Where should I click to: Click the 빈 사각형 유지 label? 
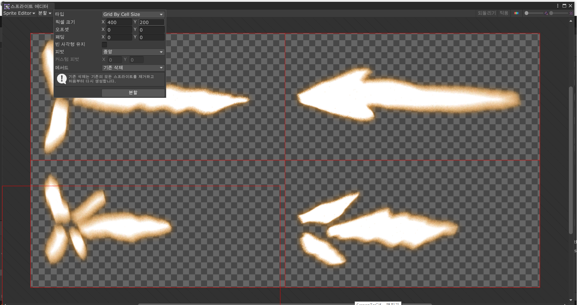(70, 44)
